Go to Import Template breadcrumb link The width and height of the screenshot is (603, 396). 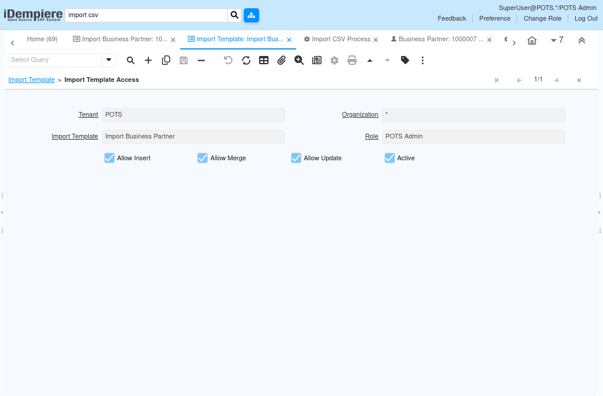[x=32, y=80]
